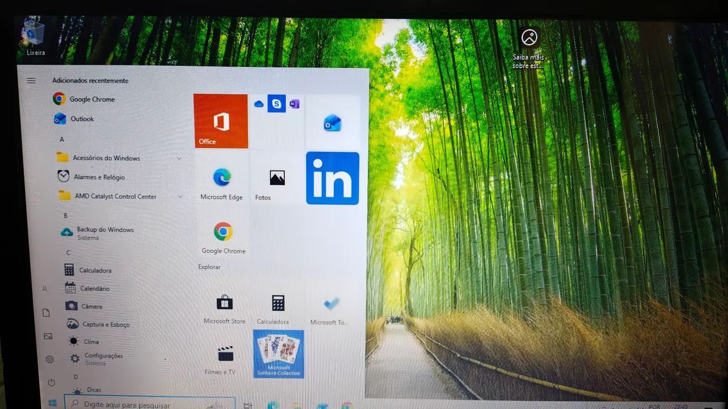Expand the Acessórios do Windows folder chevron

pos(179,158)
